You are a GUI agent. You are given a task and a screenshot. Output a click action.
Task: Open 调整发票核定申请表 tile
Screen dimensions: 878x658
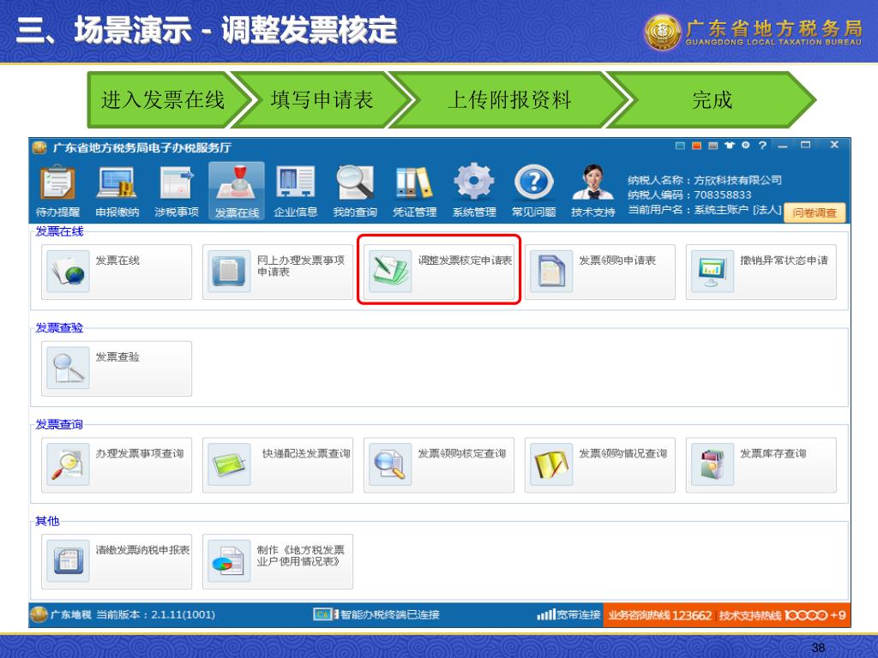[439, 272]
